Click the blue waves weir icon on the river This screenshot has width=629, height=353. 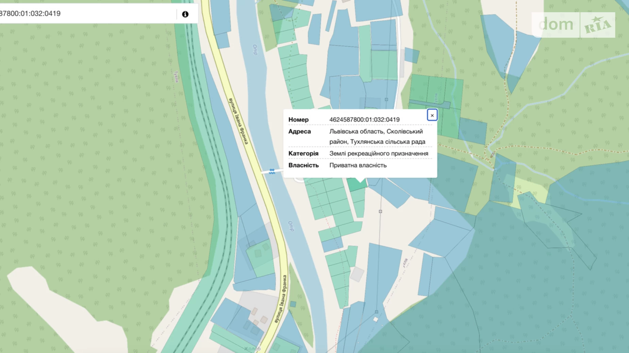pos(272,171)
